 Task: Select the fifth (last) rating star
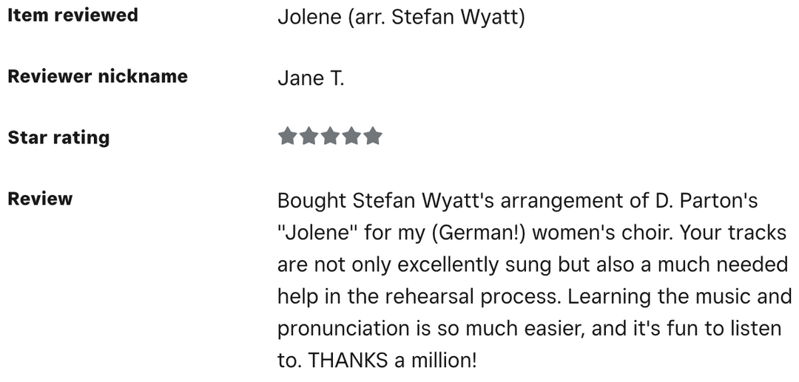[373, 137]
